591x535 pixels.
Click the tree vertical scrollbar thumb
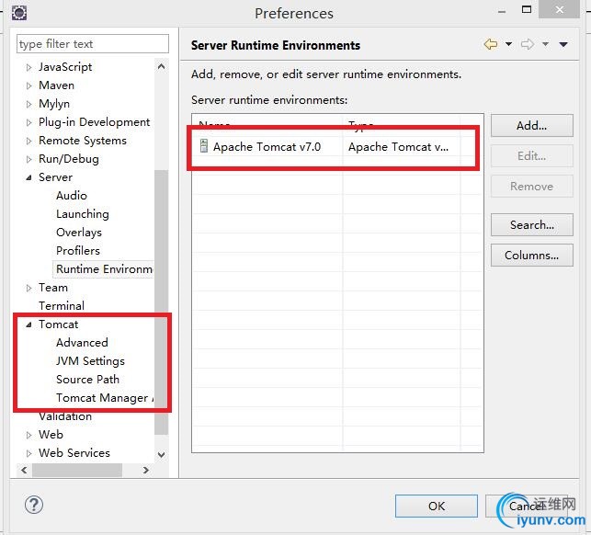pyautogui.click(x=162, y=302)
